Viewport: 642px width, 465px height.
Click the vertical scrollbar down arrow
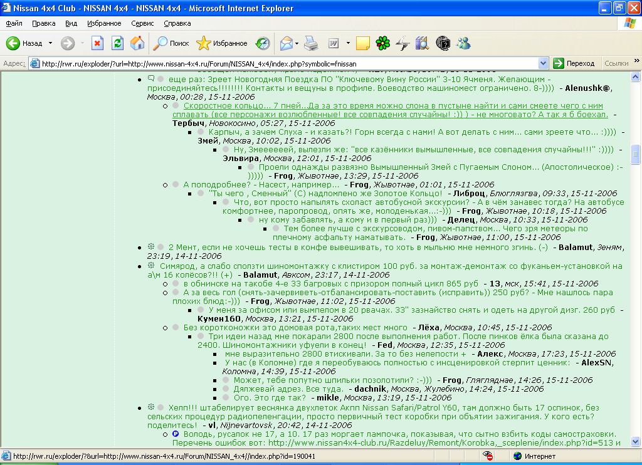coord(636,442)
